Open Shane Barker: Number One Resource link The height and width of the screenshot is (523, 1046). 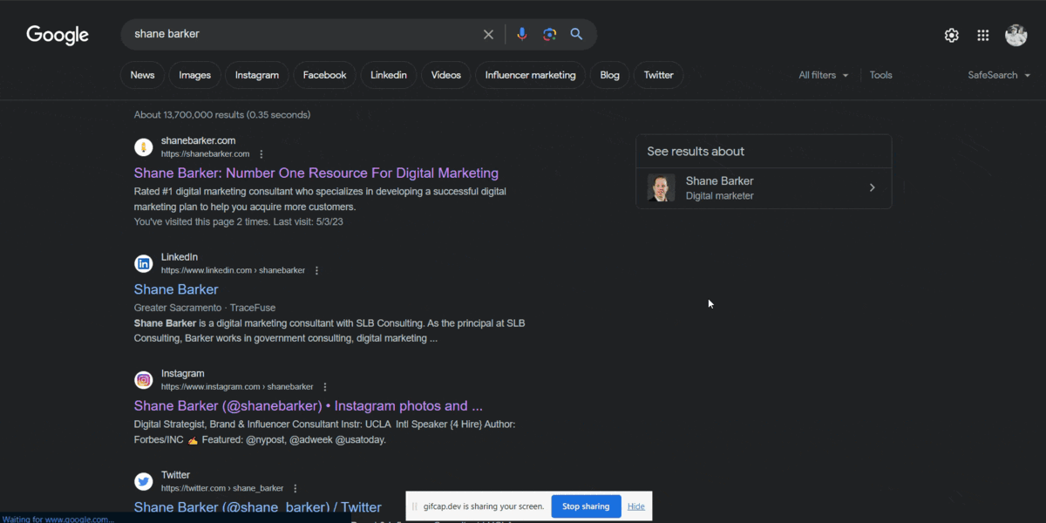point(316,173)
